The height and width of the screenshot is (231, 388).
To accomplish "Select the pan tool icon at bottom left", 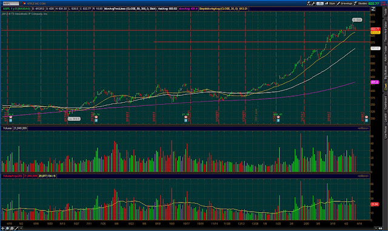I will 7,229.
